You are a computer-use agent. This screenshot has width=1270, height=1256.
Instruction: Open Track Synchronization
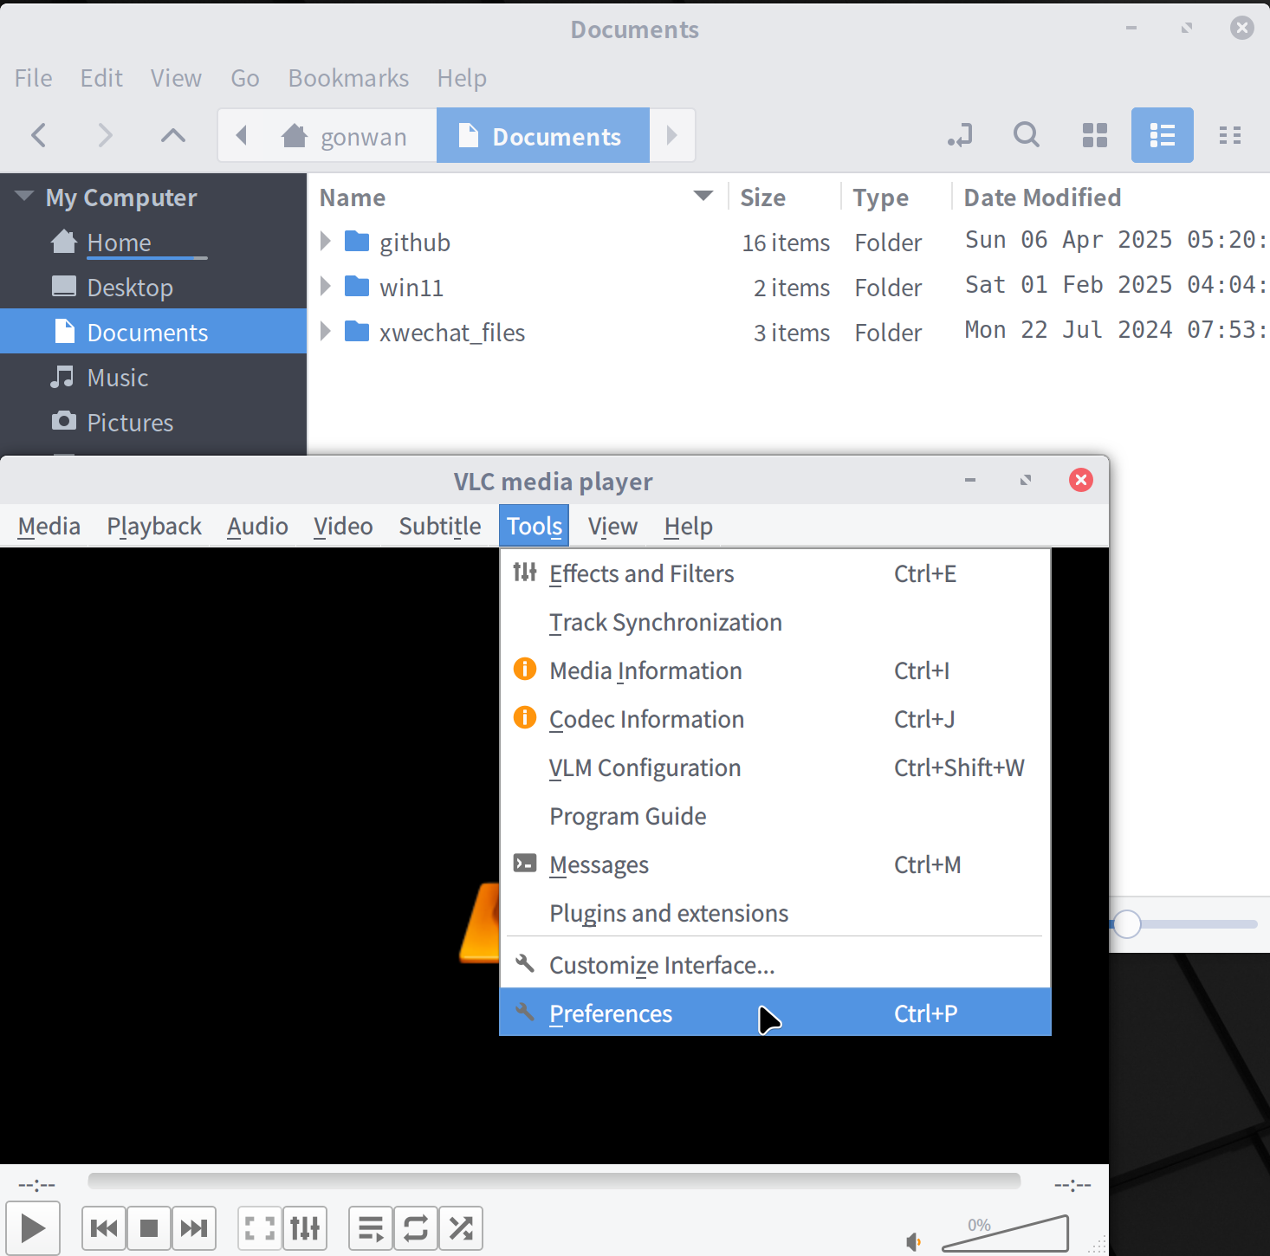coord(775,622)
